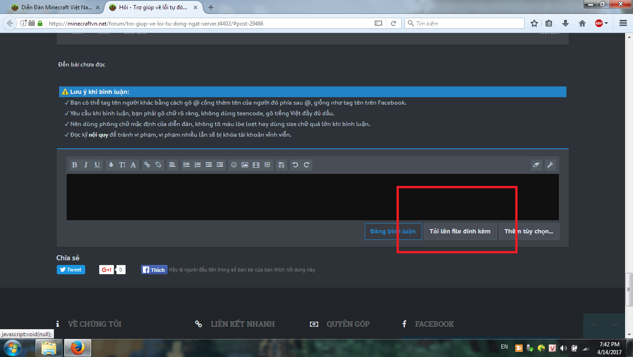Image resolution: width=633 pixels, height=357 pixels.
Task: Open the Firefox downloads arrow
Action: coord(566,23)
